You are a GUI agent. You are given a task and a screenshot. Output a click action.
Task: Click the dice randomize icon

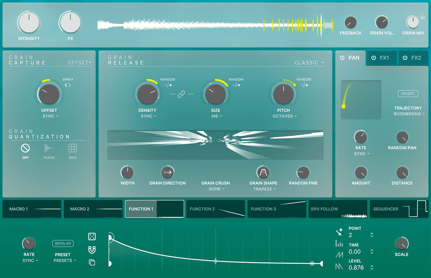92,236
